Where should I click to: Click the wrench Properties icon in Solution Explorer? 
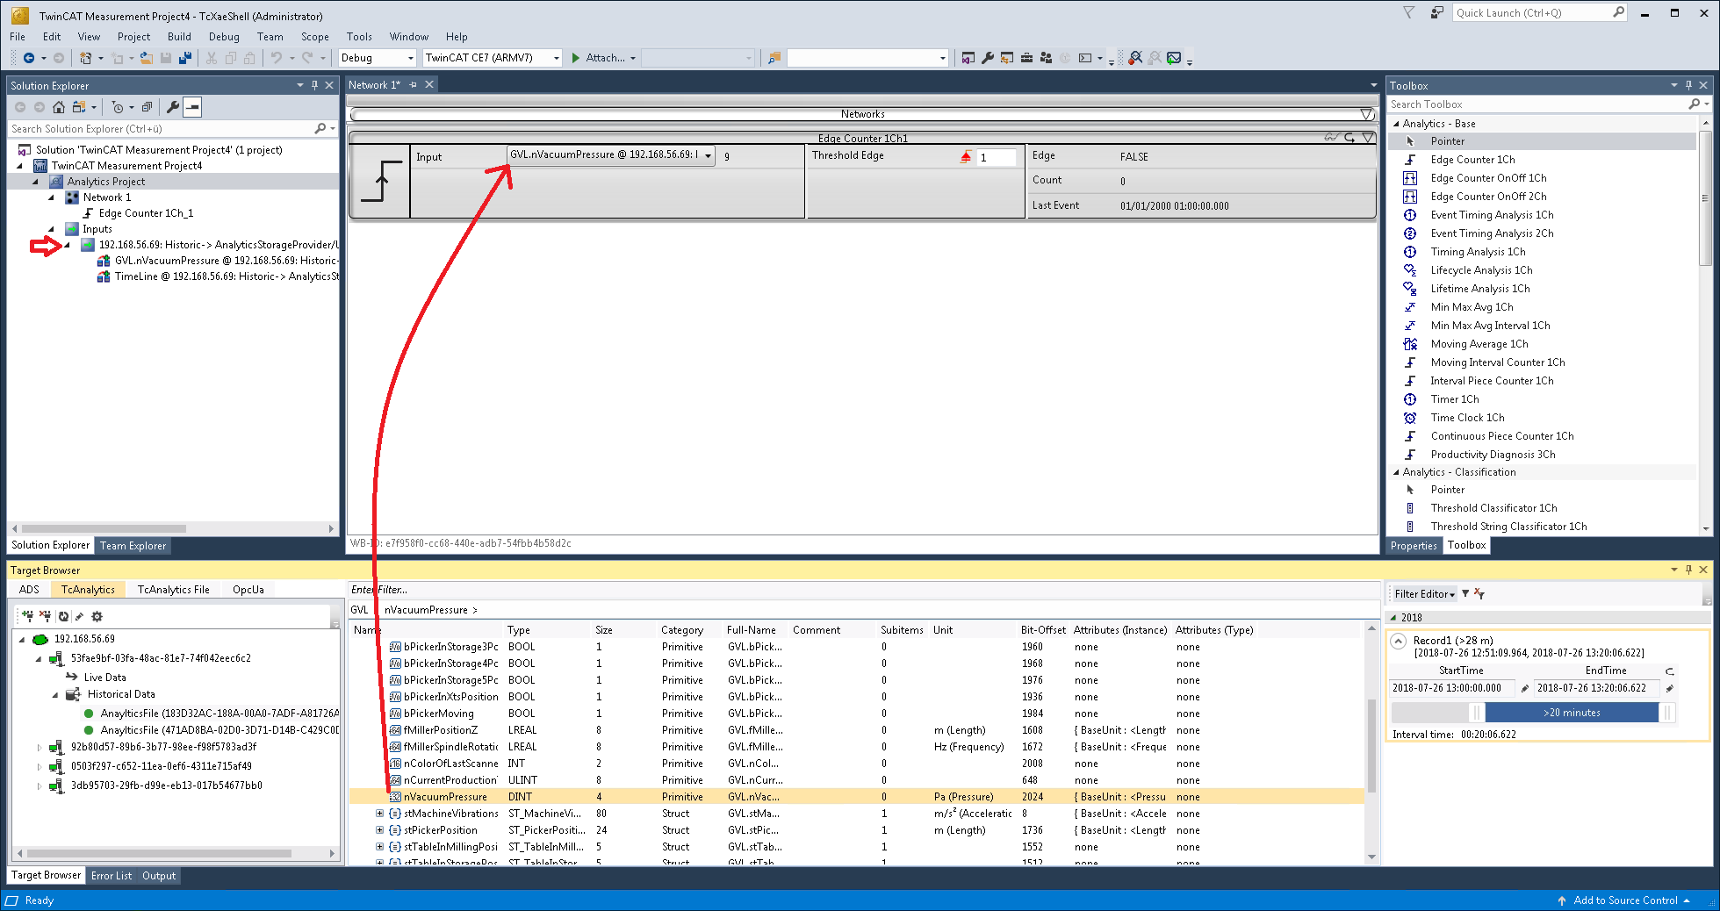point(173,107)
